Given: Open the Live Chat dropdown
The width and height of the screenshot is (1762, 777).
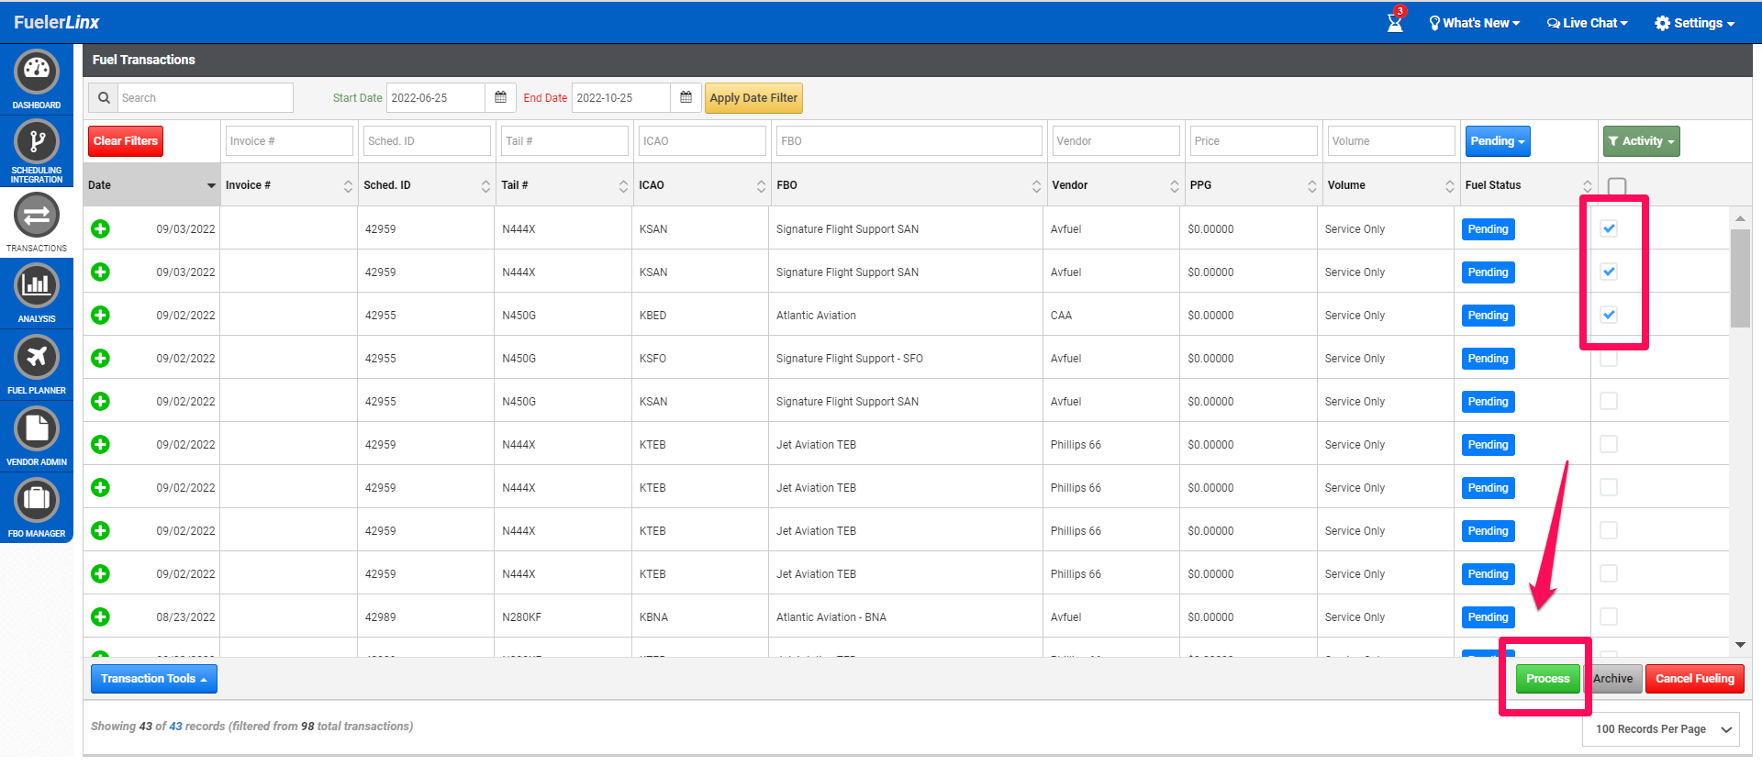Looking at the screenshot, I should pos(1587,23).
